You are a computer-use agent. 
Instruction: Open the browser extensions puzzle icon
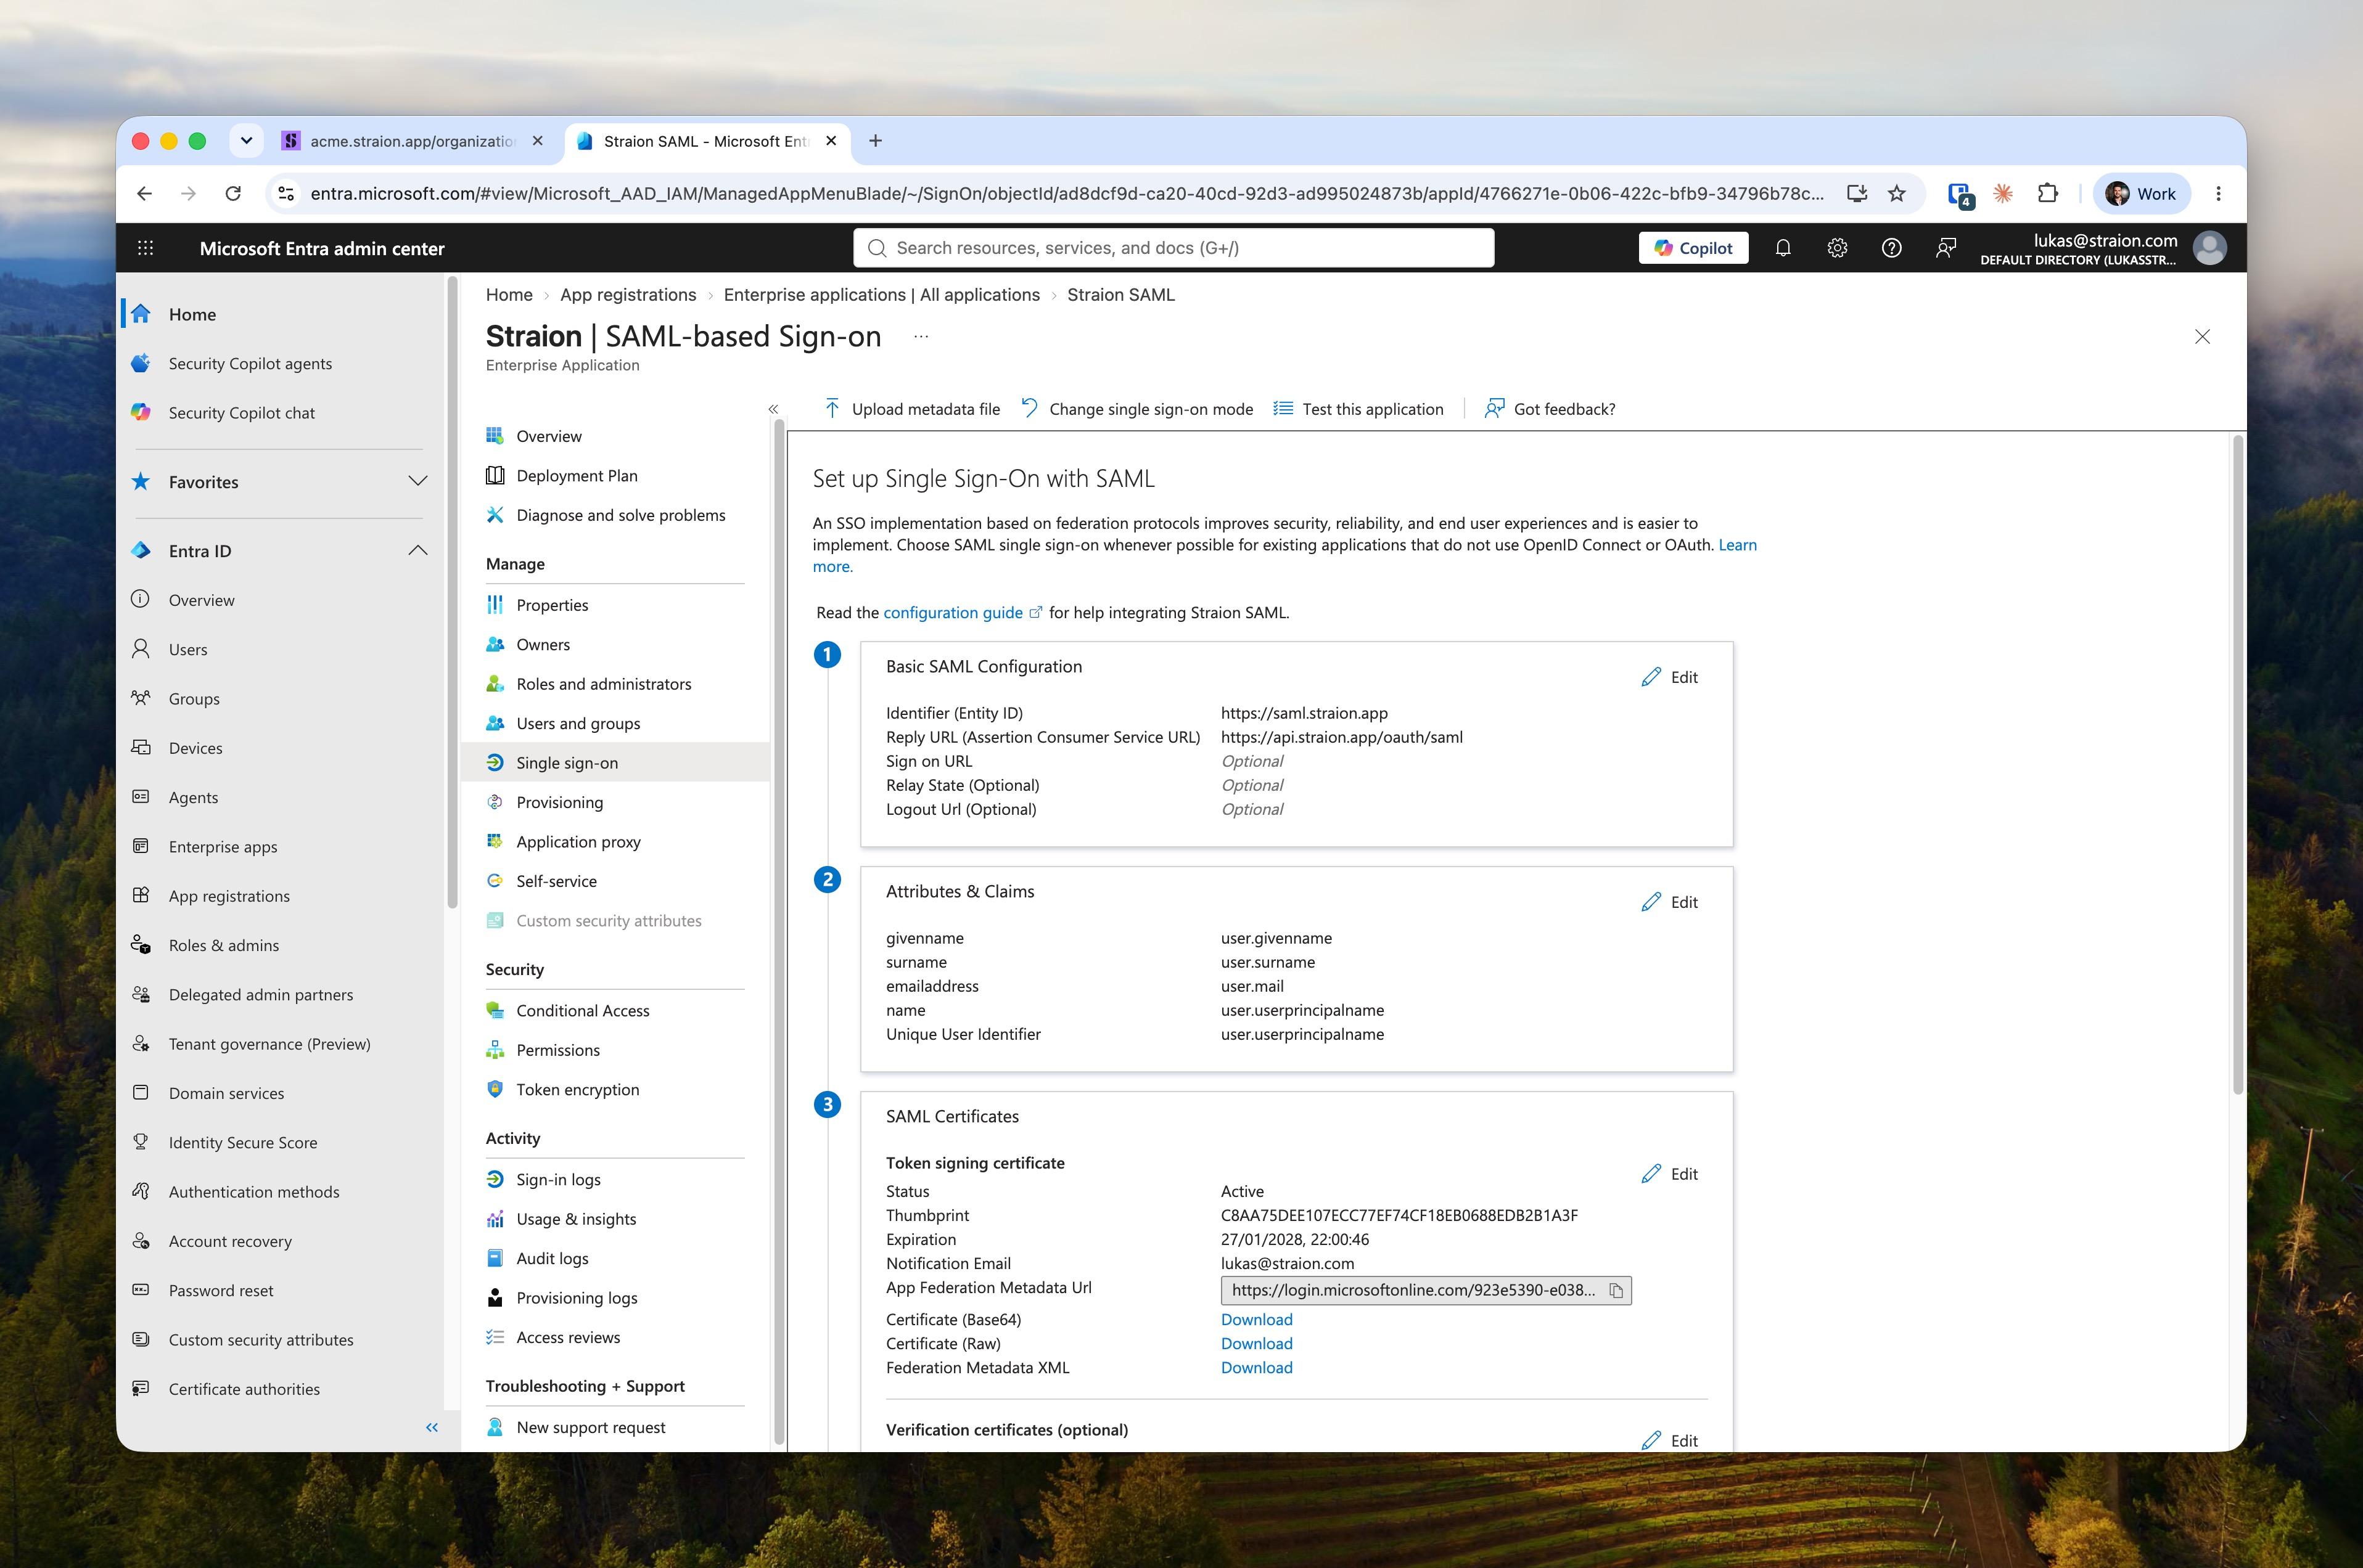2047,194
